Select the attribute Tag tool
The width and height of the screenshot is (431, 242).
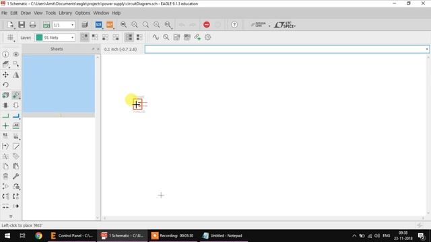pos(16,156)
